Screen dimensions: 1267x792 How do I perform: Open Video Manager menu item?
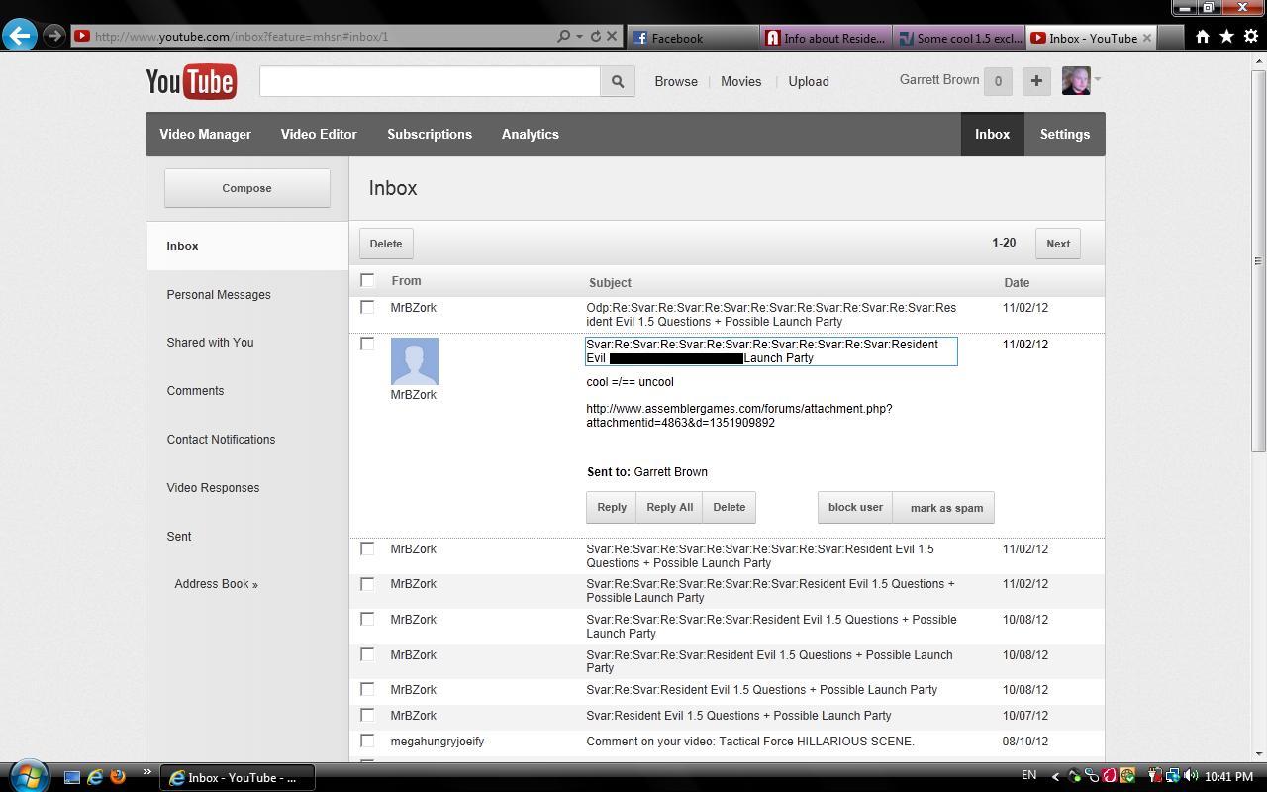pyautogui.click(x=205, y=134)
